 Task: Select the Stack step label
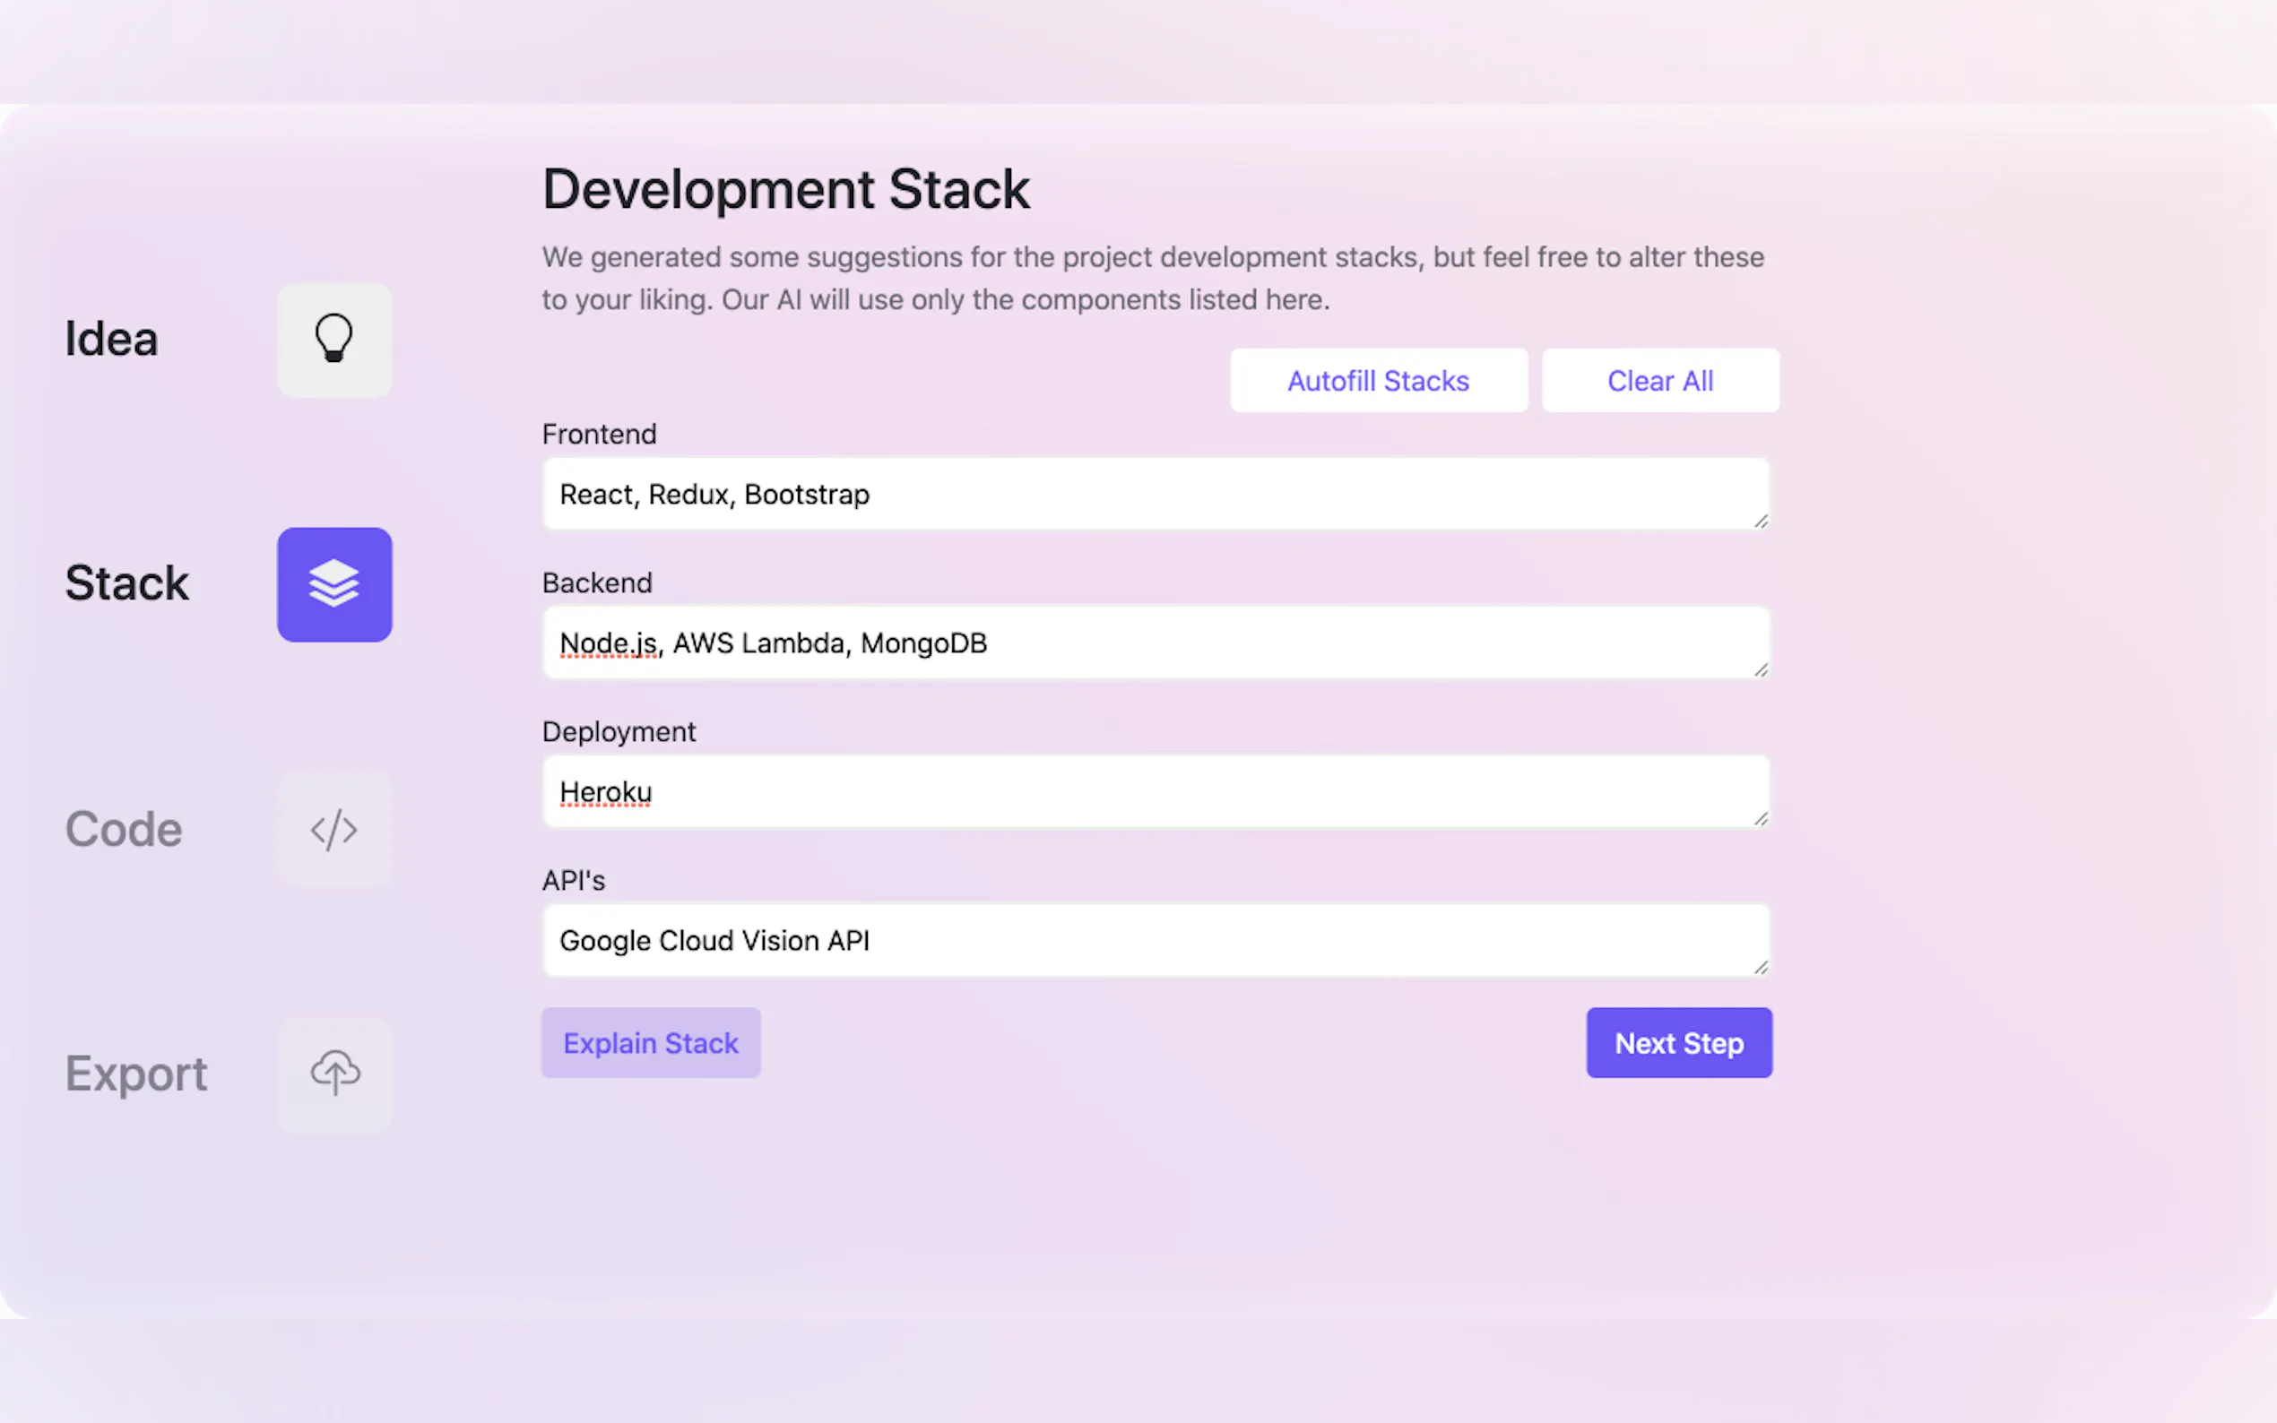coord(127,583)
